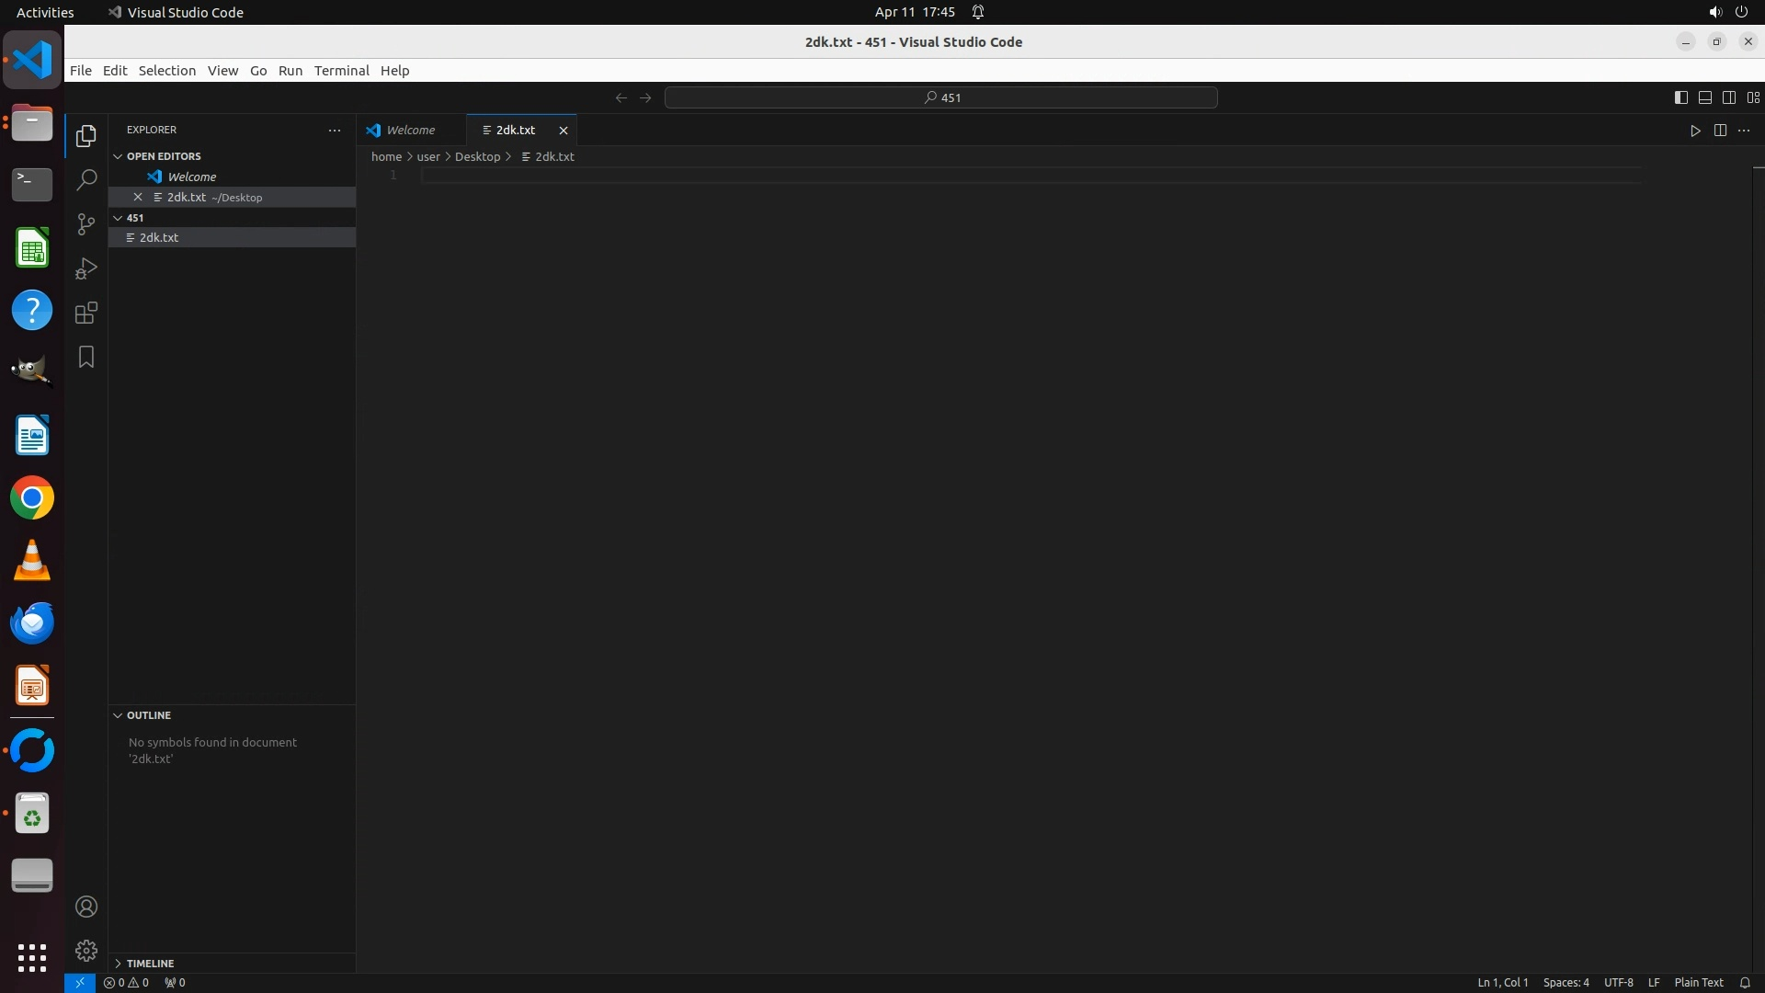Click the Plain Text language mode

(x=1698, y=982)
